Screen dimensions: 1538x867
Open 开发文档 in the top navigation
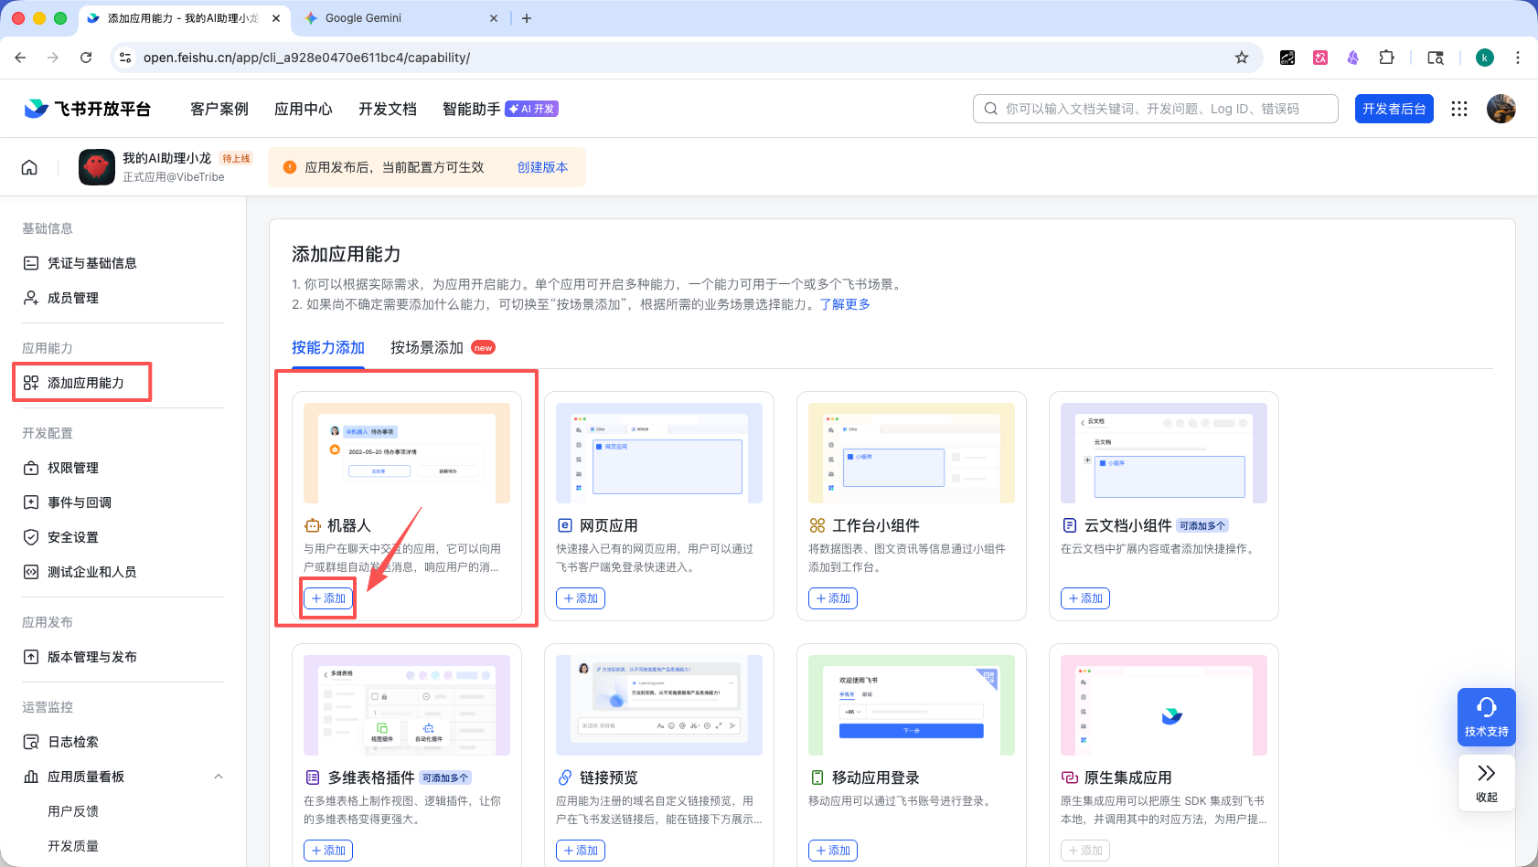387,109
